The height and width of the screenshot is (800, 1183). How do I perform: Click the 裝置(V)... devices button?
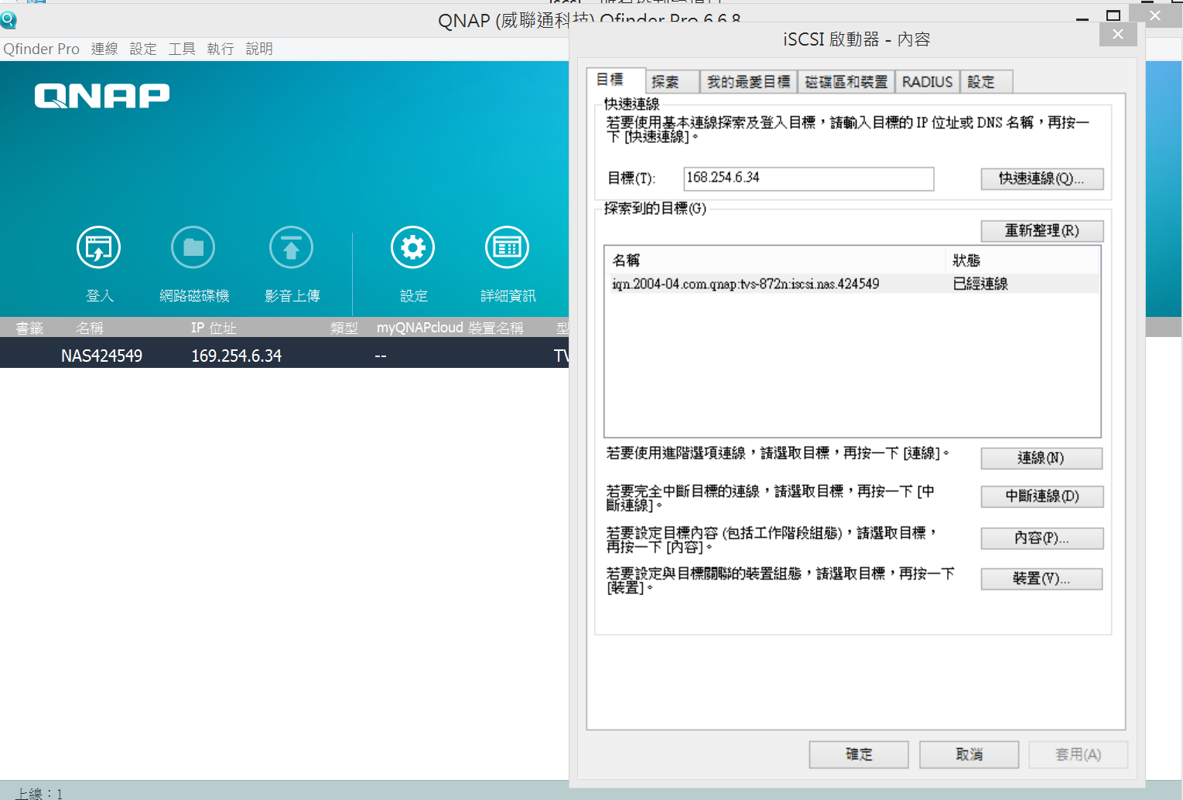pyautogui.click(x=1041, y=579)
